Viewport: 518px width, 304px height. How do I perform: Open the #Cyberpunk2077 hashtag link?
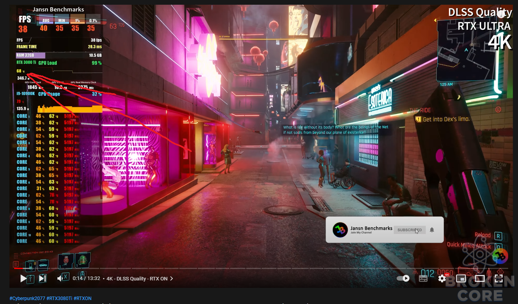(27, 298)
